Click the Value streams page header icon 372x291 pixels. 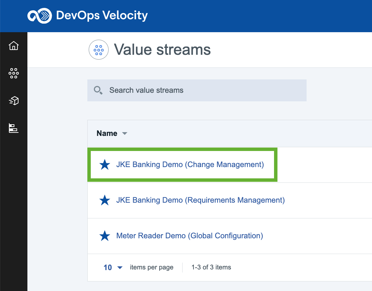(x=99, y=50)
